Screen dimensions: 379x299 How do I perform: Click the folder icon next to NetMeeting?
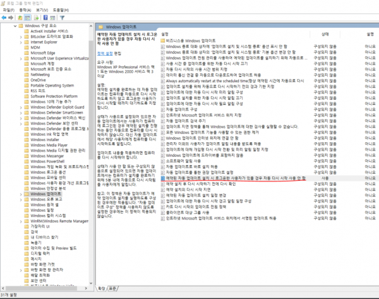click(27, 75)
